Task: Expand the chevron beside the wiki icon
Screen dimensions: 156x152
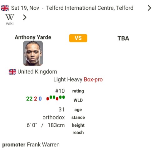Action: click(25, 17)
